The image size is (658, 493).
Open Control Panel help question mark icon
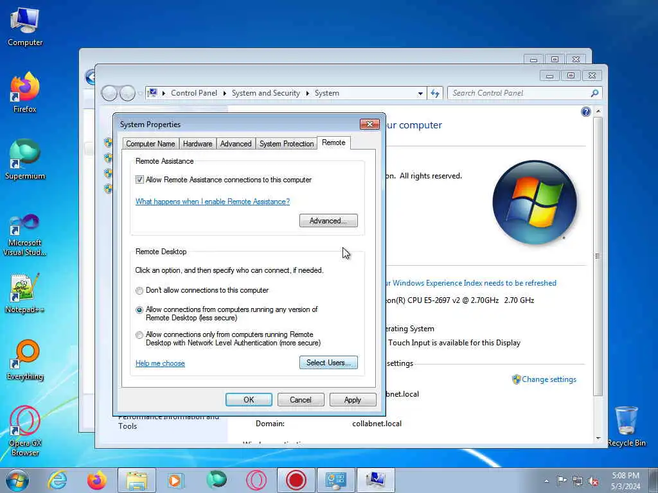click(586, 112)
